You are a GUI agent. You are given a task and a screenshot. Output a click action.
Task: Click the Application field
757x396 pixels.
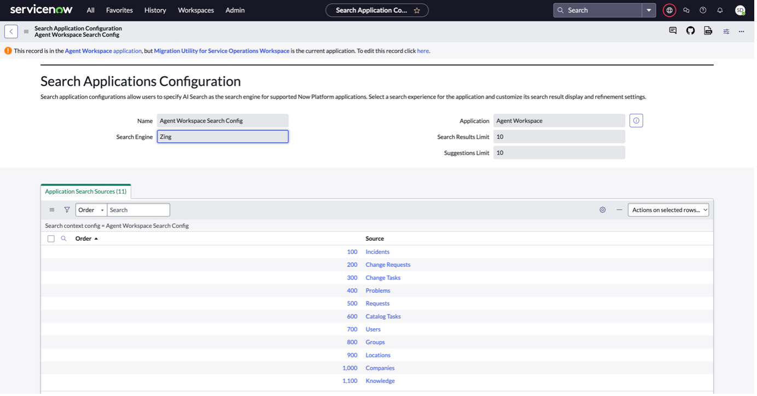[561, 121]
